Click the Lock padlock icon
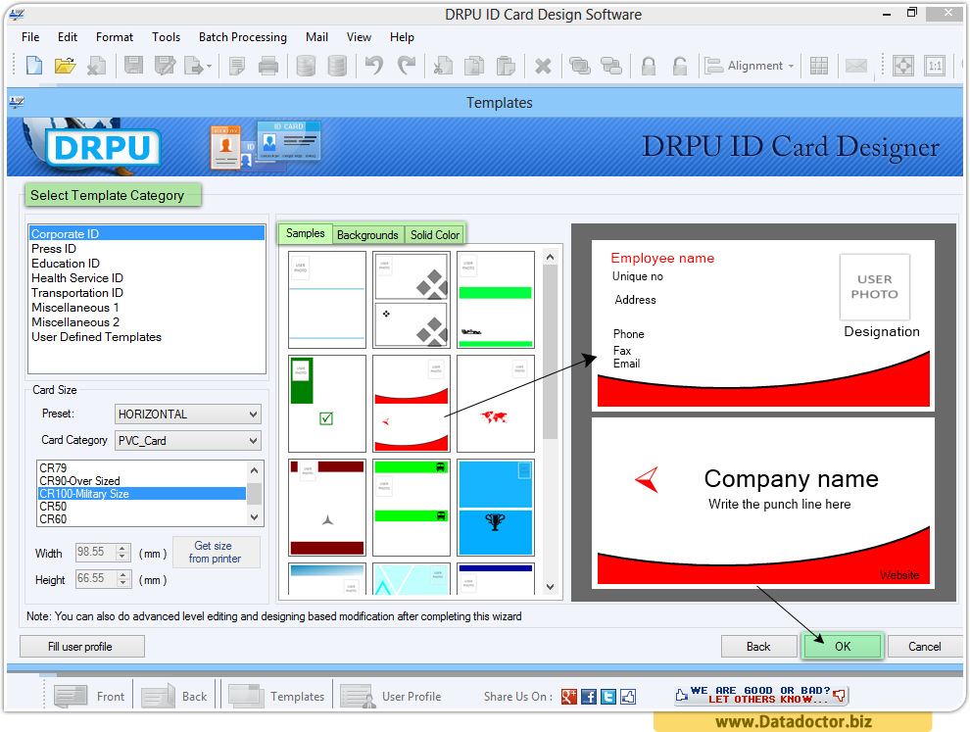Image resolution: width=970 pixels, height=732 pixels. click(x=649, y=65)
